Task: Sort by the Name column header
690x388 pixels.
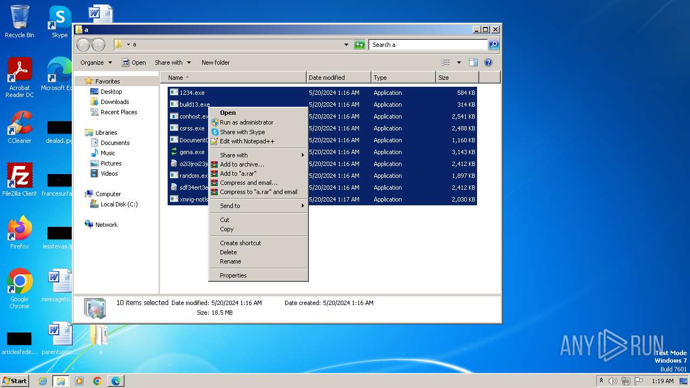Action: [x=233, y=78]
